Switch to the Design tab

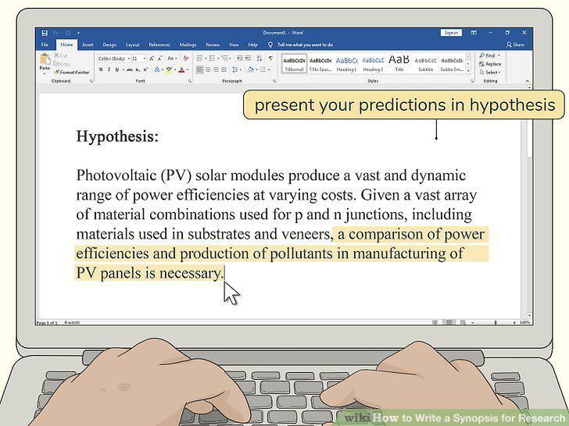point(109,44)
